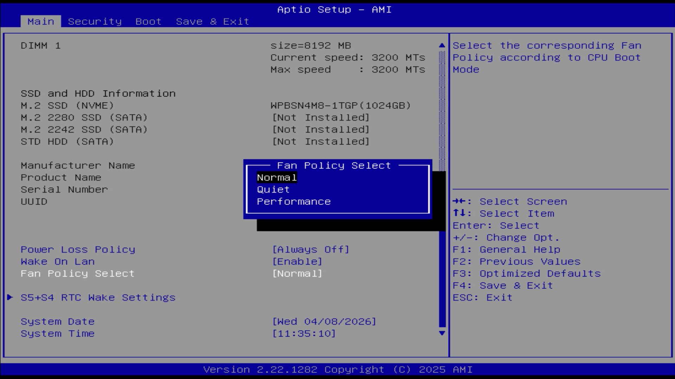Select Quiet fan policy option
Viewport: 675px width, 379px height.
273,189
